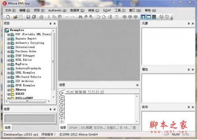Open the Authentic (A) menu

(57, 10)
